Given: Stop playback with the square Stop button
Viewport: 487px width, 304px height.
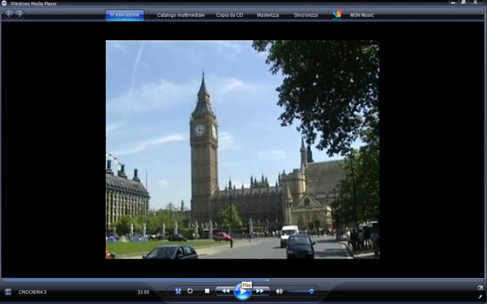Looking at the screenshot, I should point(207,291).
